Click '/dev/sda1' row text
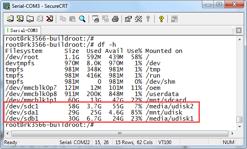247x149 pixels. [x=22, y=112]
